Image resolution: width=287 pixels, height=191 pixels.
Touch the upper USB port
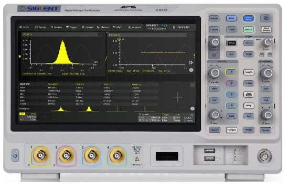(x=209, y=151)
